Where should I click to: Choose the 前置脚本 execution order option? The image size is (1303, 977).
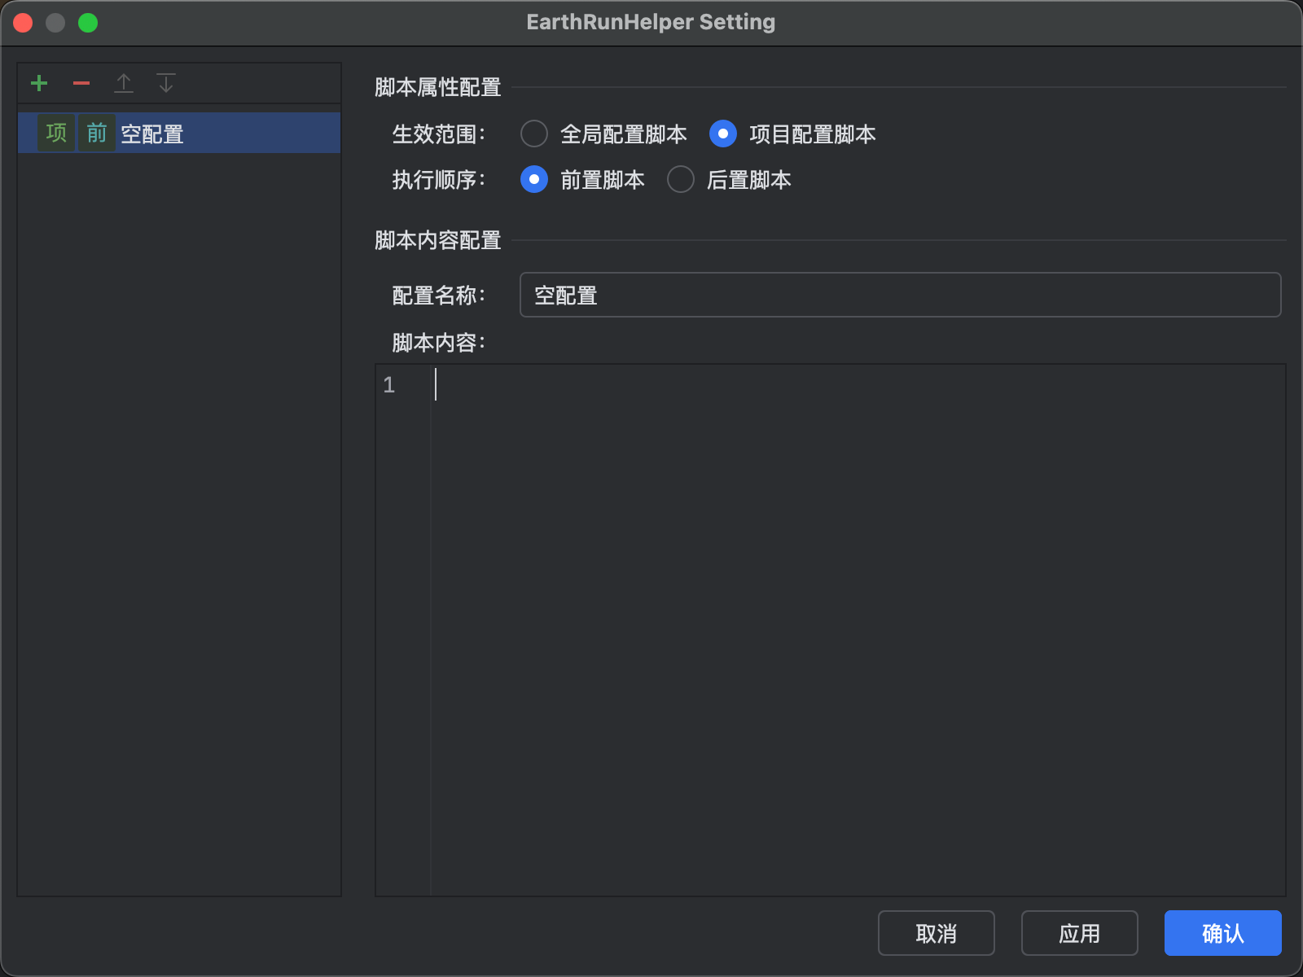click(x=534, y=179)
